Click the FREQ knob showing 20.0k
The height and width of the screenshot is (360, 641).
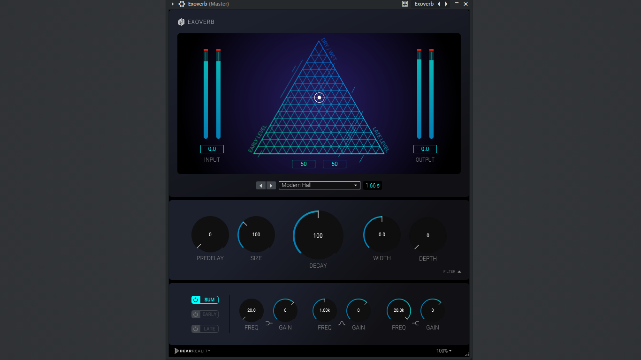(x=399, y=310)
